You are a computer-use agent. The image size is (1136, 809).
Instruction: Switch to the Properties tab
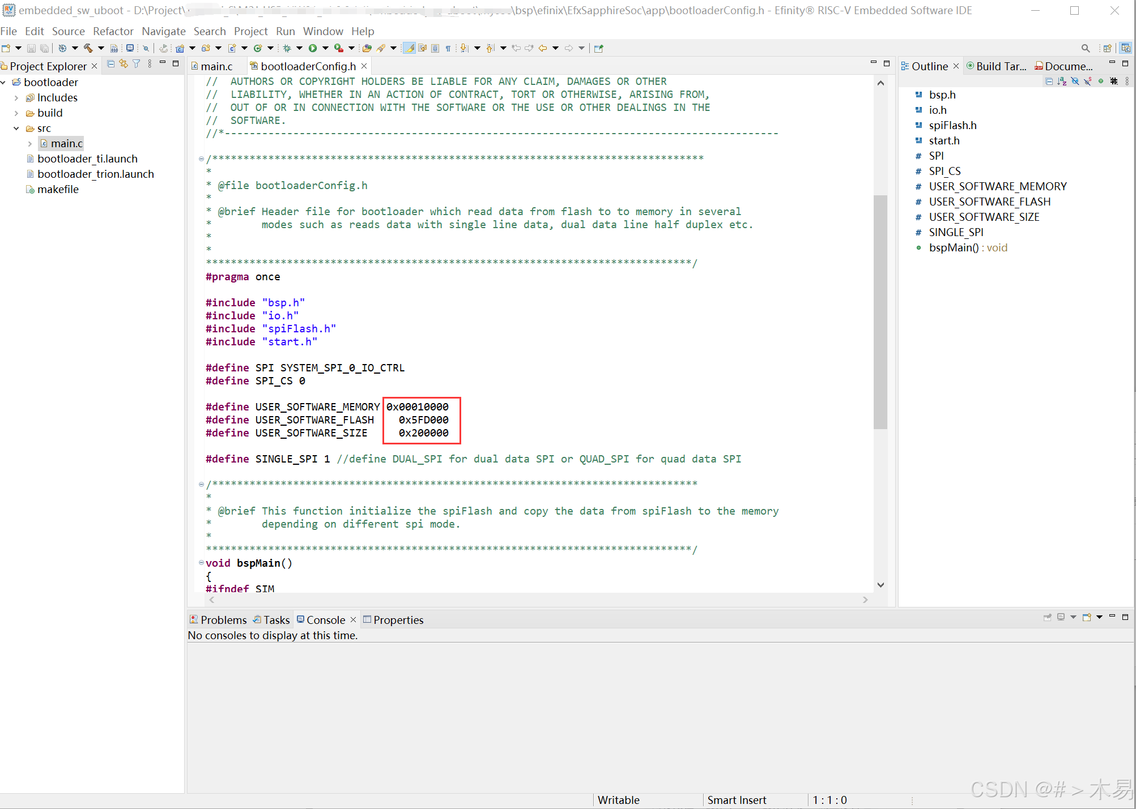pyautogui.click(x=393, y=620)
